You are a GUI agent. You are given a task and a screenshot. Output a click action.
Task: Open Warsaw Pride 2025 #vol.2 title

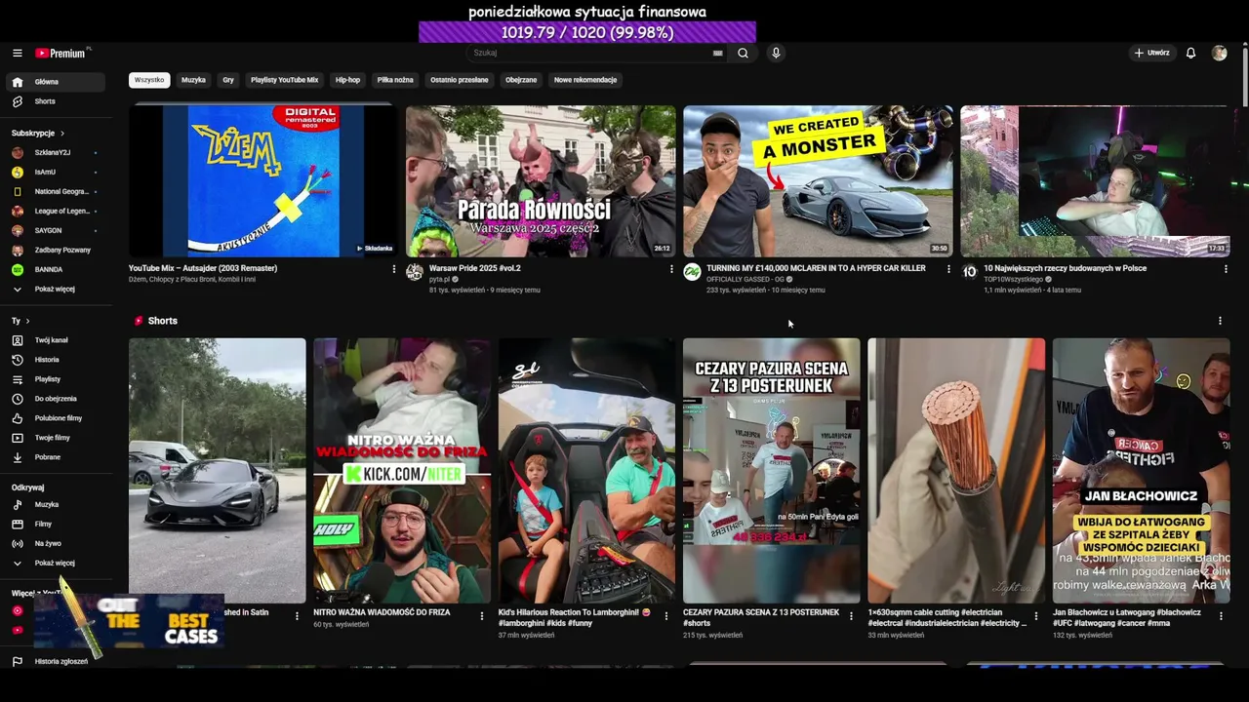475,268
